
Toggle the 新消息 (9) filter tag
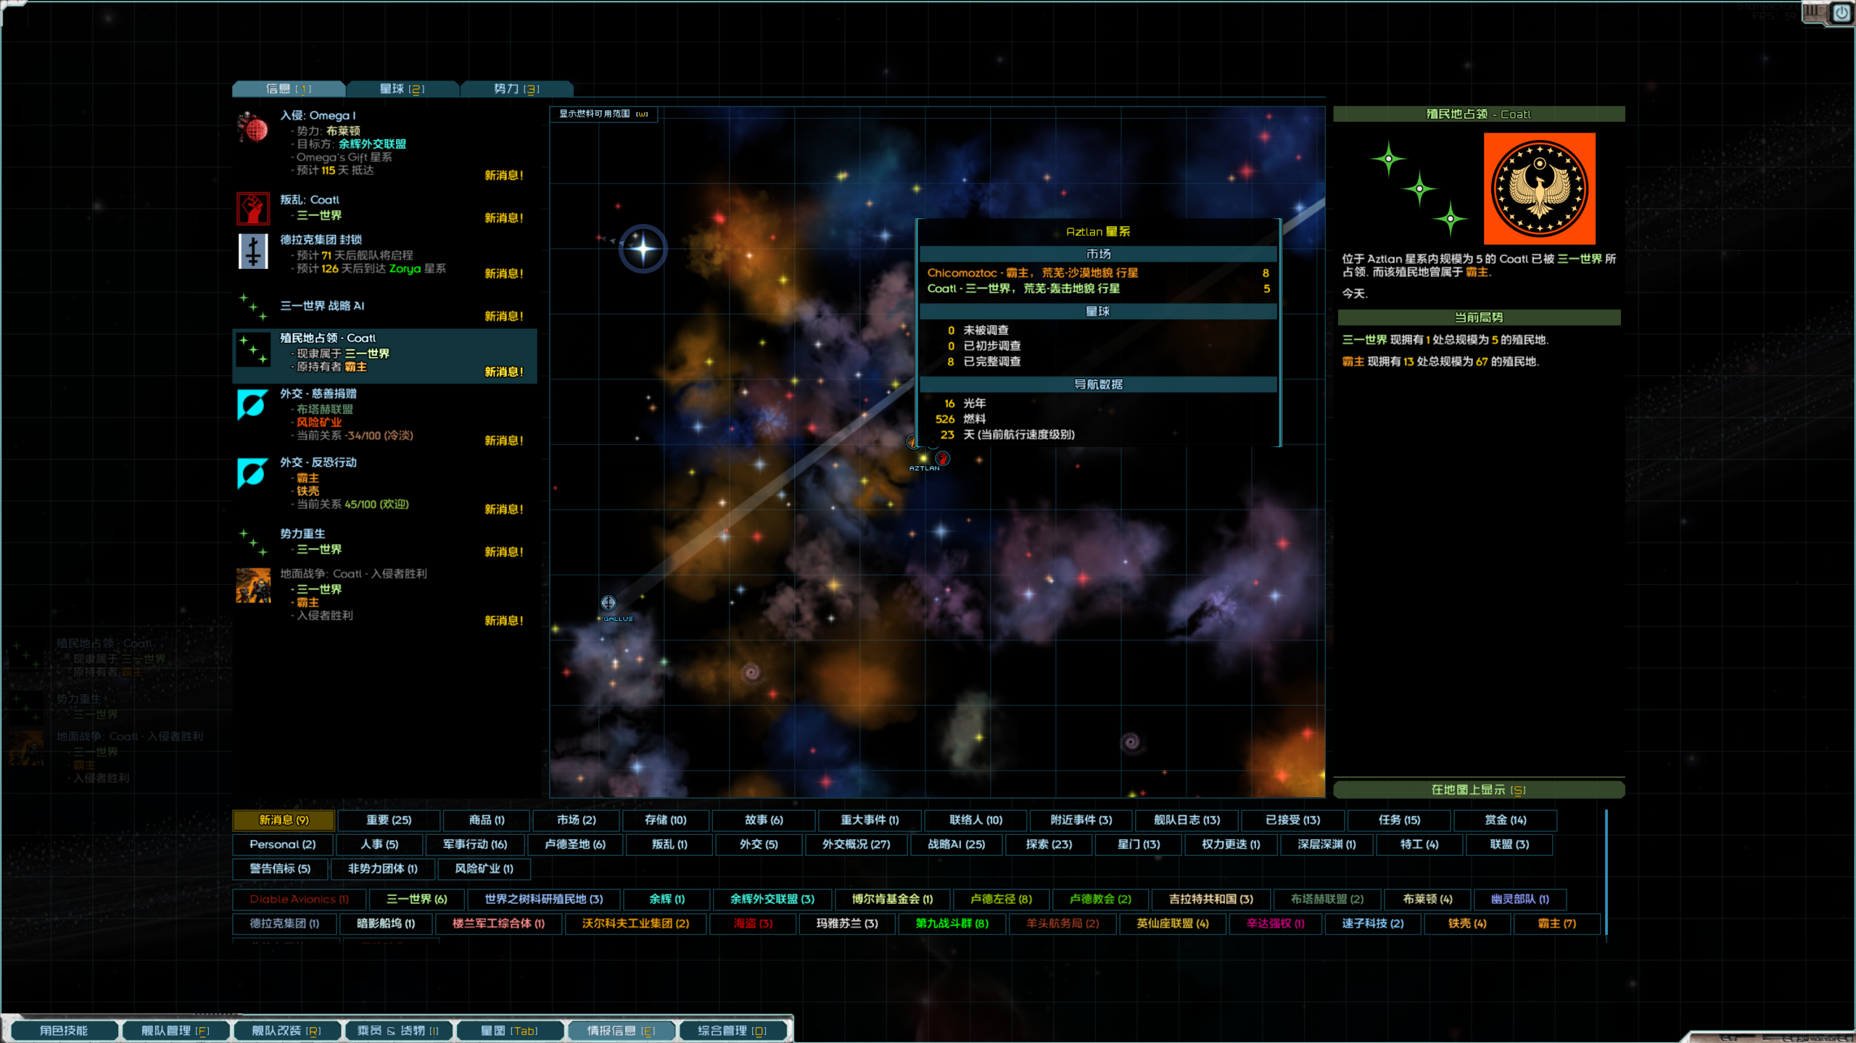click(284, 820)
